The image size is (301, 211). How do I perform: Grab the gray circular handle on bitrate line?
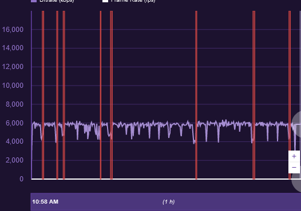coord(296,124)
